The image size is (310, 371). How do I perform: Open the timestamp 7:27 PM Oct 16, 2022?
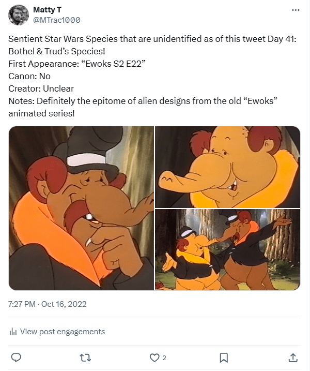point(48,304)
